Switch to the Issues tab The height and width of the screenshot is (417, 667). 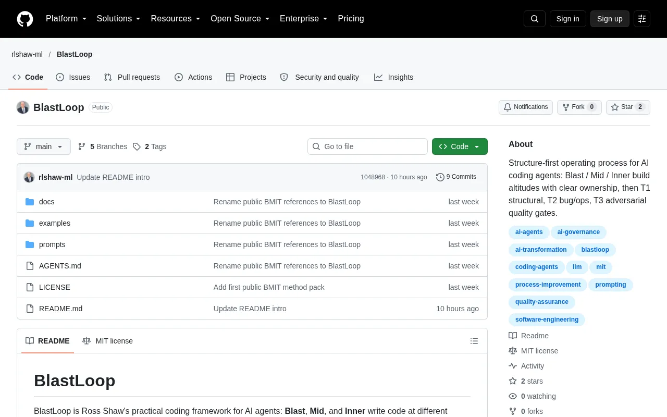click(73, 77)
